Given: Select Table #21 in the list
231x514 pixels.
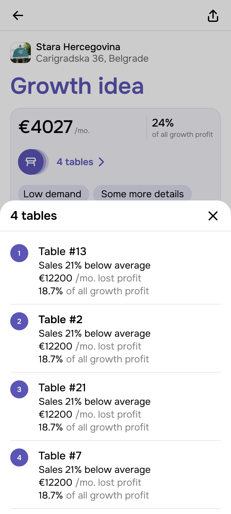Looking at the screenshot, I should 63,388.
